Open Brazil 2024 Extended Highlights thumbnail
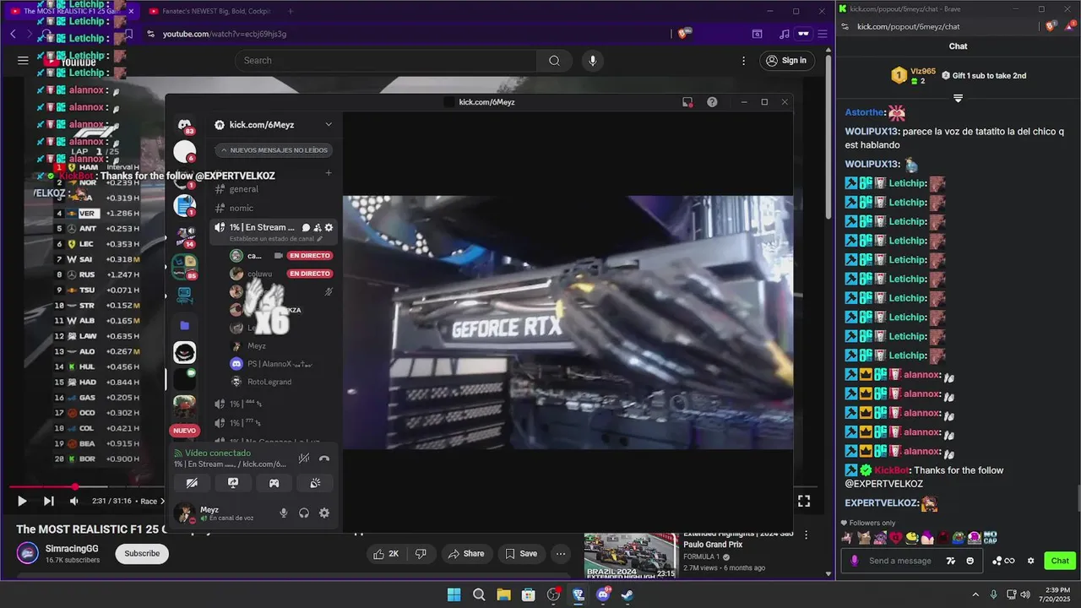 click(631, 555)
